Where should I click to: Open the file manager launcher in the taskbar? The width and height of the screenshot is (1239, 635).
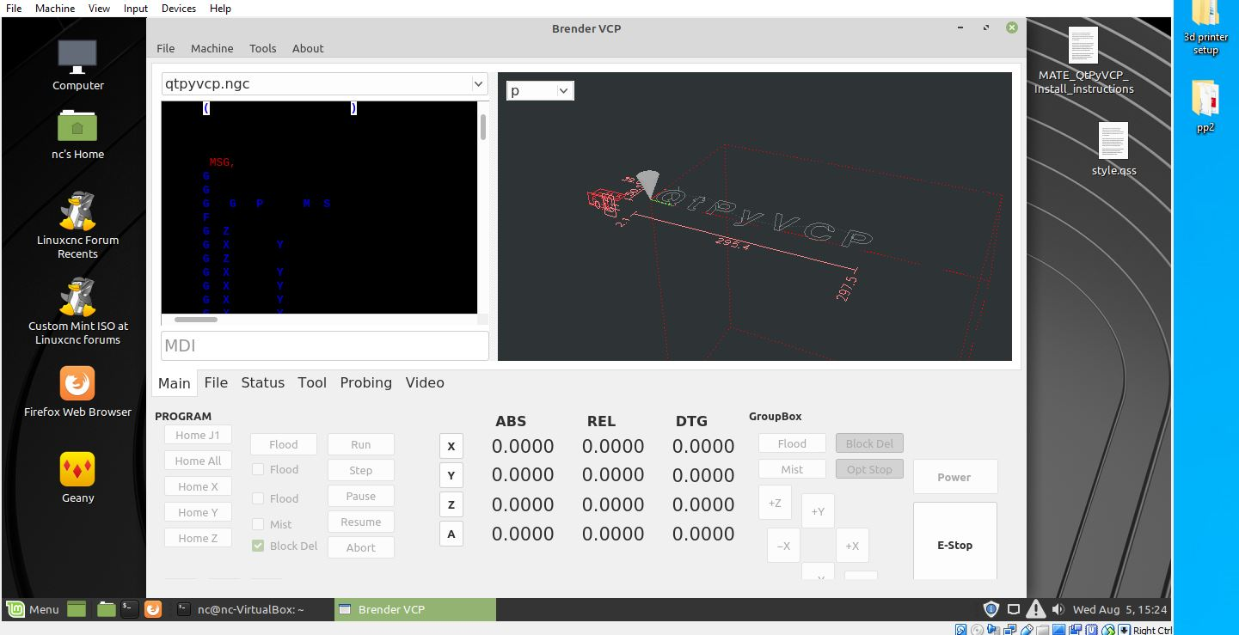pos(106,609)
